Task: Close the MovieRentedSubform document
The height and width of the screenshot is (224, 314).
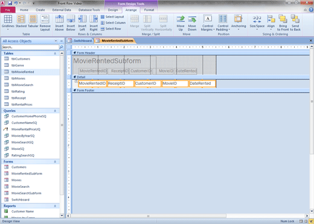Action: (x=311, y=40)
